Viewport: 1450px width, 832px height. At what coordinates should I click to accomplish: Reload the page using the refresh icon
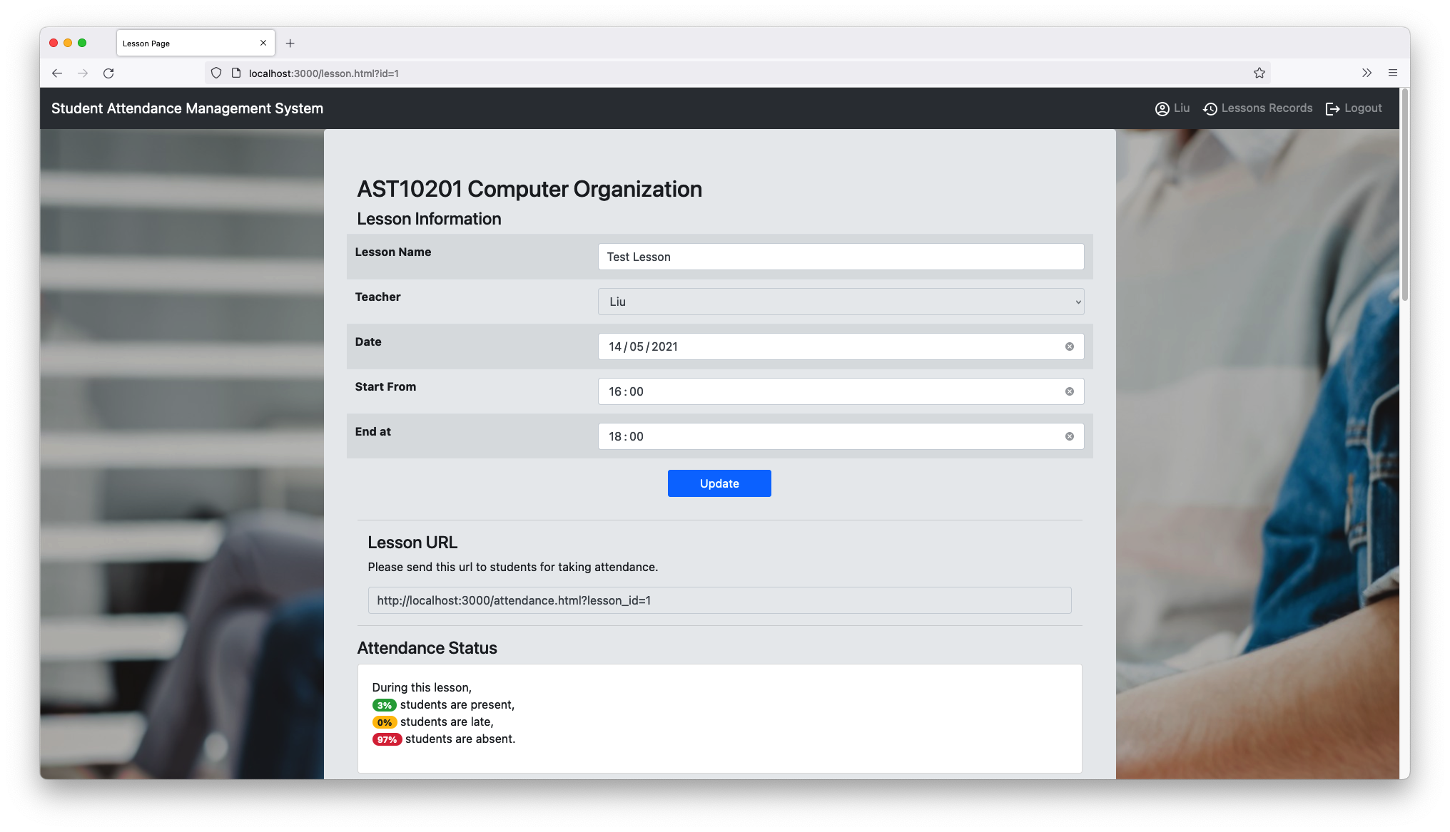tap(108, 73)
